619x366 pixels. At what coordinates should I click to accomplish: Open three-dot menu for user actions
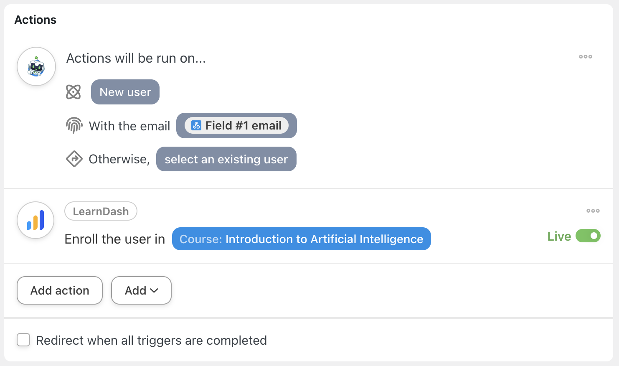[x=585, y=57]
